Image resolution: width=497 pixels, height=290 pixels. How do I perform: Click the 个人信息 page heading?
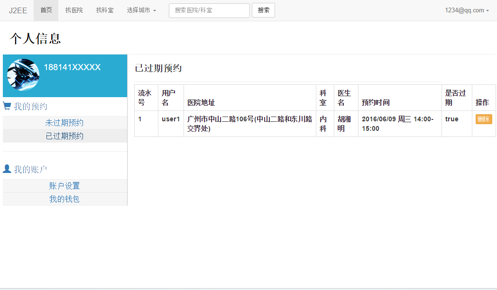[x=35, y=39]
